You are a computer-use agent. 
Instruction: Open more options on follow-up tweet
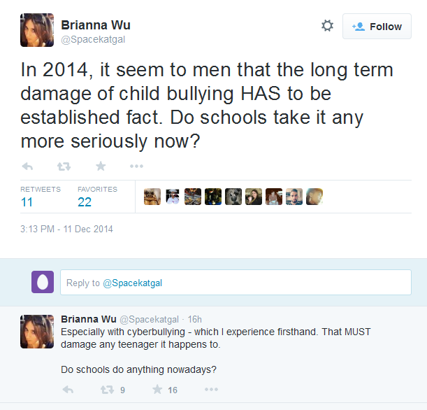click(211, 390)
